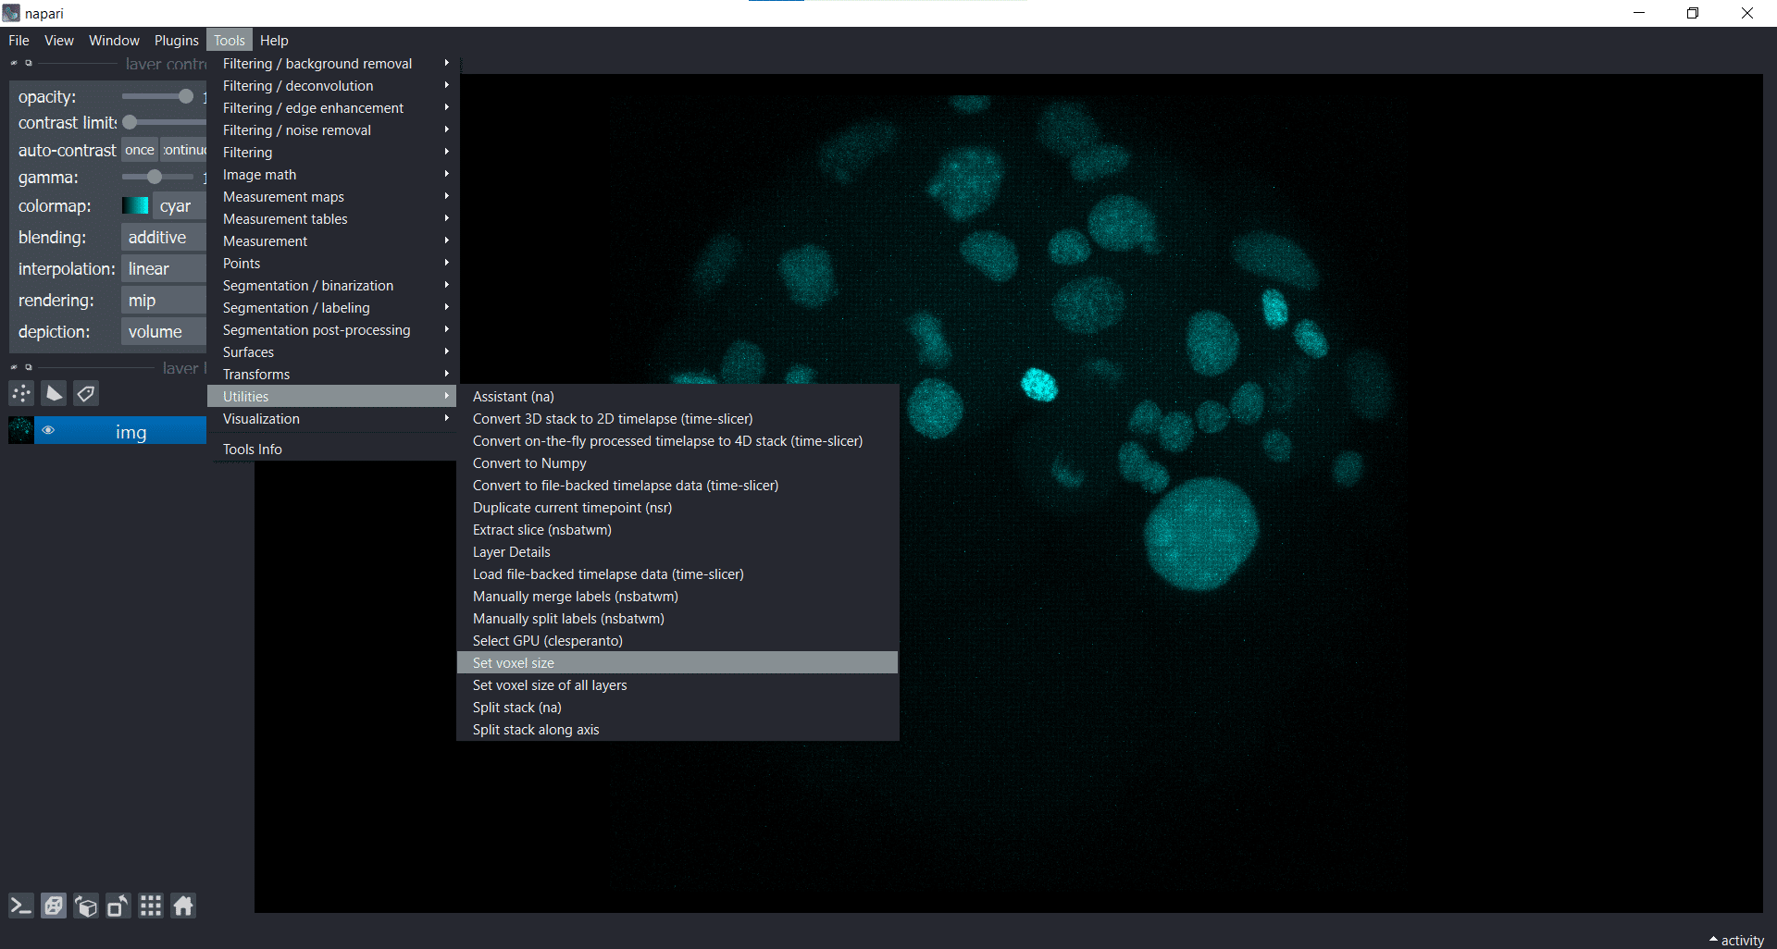1777x949 pixels.
Task: Reset view with the home icon
Action: pos(183,906)
